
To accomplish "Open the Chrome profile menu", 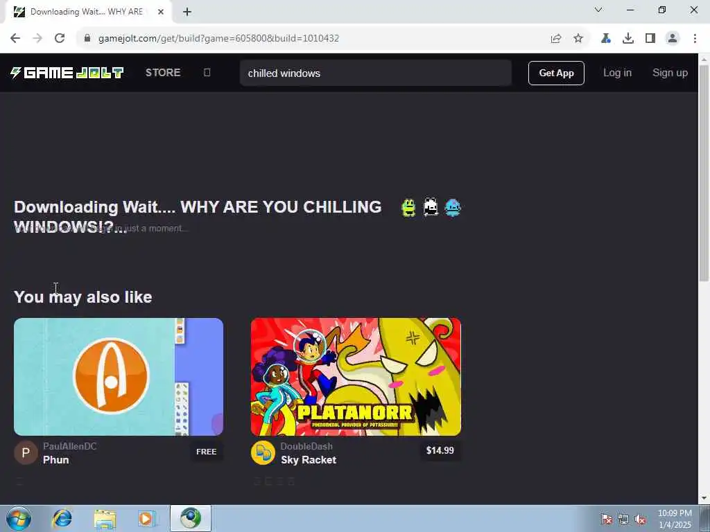I will 673,39.
